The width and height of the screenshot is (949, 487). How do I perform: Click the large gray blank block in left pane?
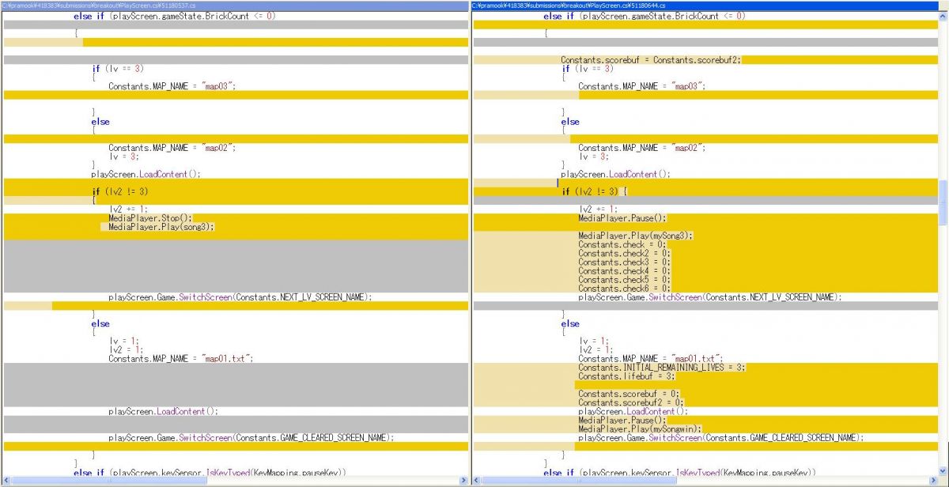tap(236, 265)
